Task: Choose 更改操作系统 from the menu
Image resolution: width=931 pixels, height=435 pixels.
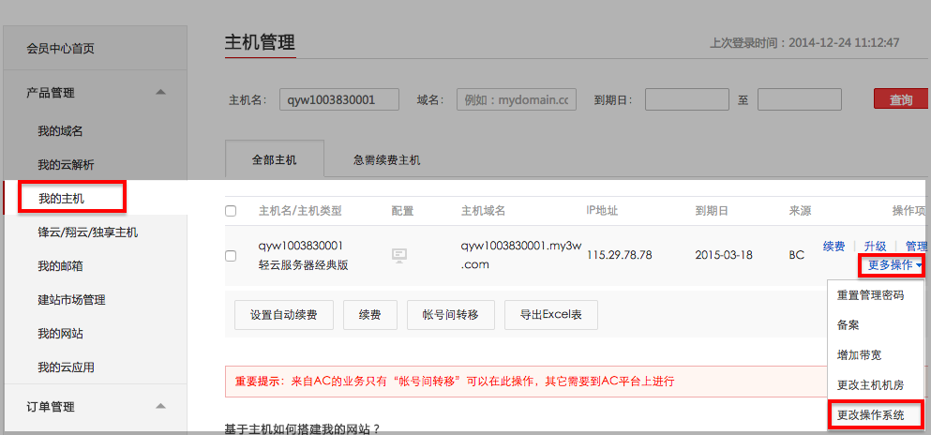Action: pyautogui.click(x=871, y=414)
